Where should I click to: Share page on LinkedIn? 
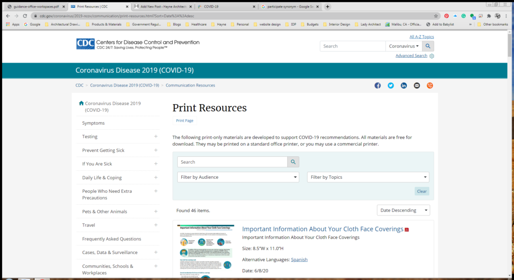[404, 85]
